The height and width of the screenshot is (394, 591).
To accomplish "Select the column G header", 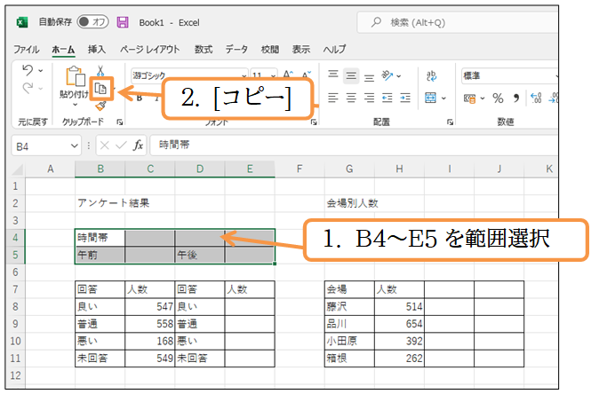I will [x=349, y=169].
